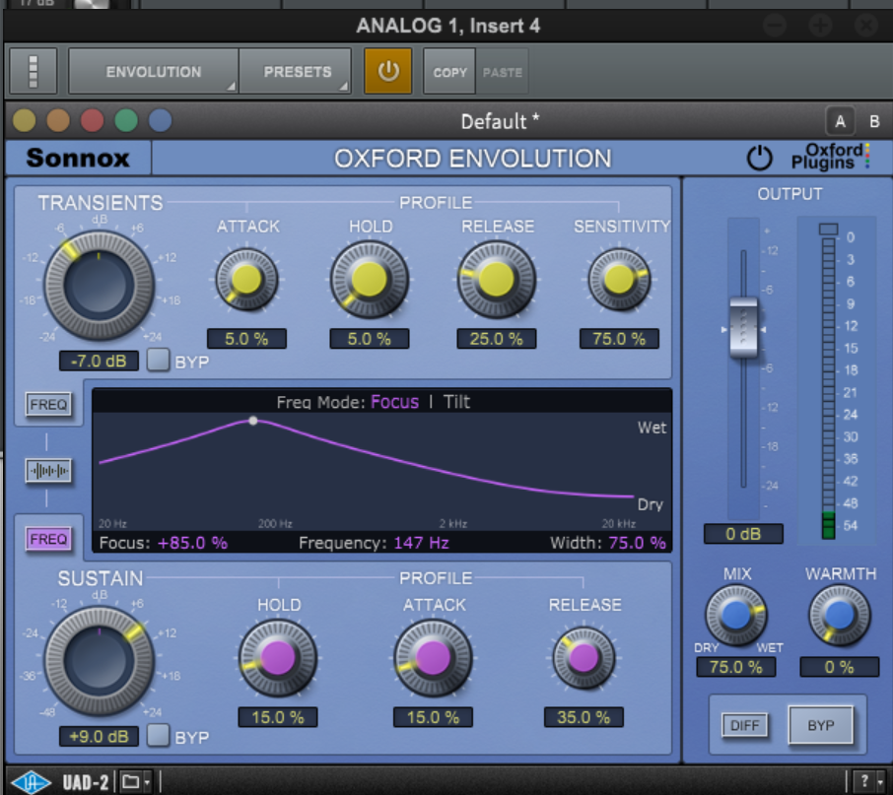Viewport: 893px width, 795px height.
Task: Click the output 0 dB value field
Action: (x=743, y=534)
